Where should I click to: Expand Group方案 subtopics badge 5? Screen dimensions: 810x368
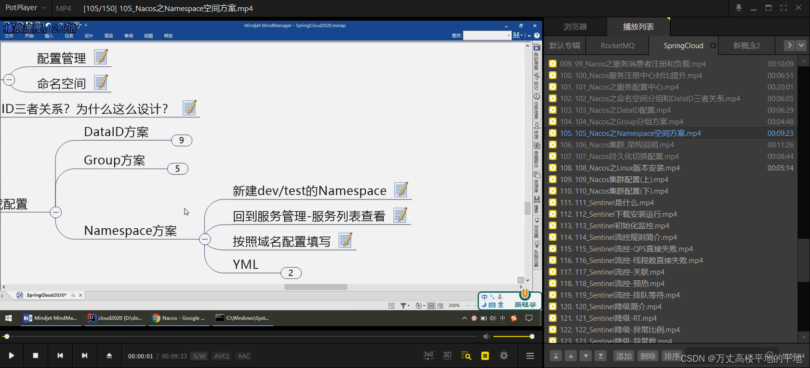coord(177,169)
